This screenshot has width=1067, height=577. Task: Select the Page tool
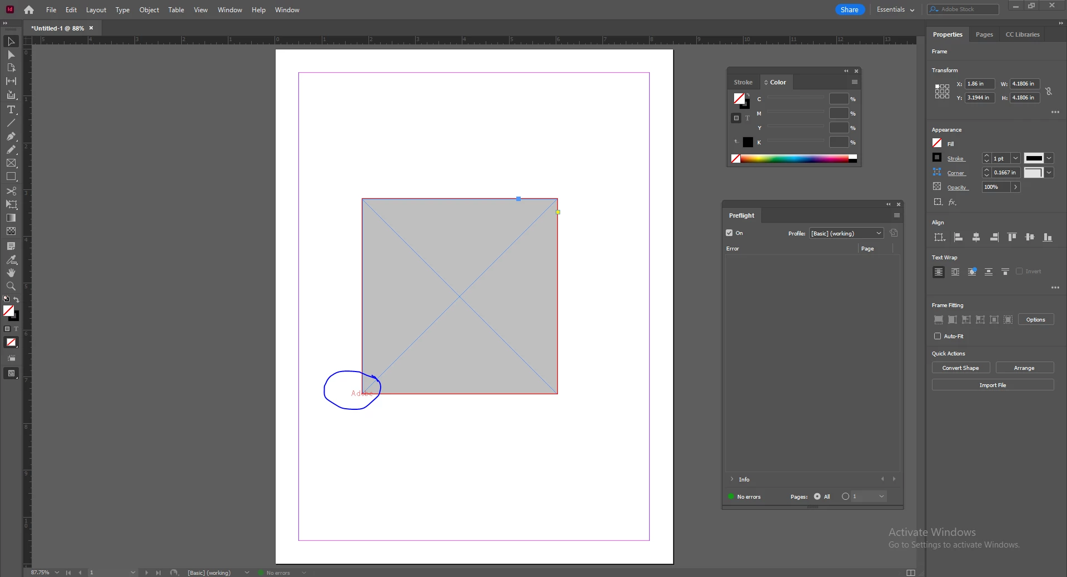point(11,68)
